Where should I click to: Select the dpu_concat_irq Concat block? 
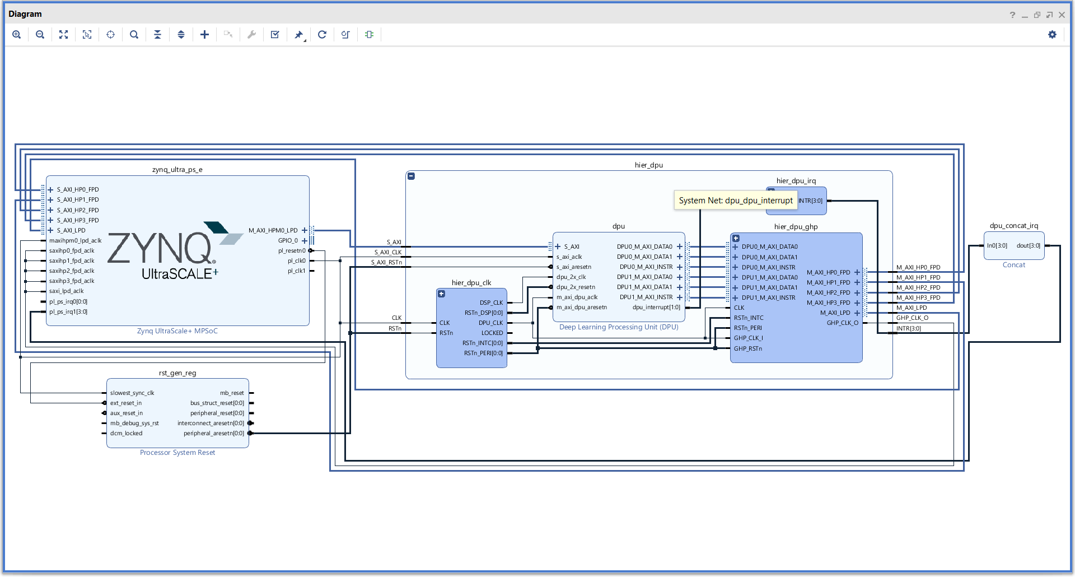tap(1013, 245)
